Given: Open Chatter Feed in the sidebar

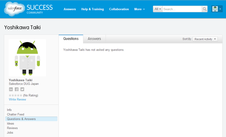Looking at the screenshot, I should pyautogui.click(x=16, y=114).
